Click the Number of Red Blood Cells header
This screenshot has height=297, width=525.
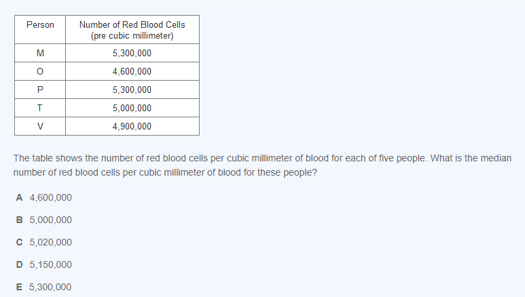pos(132,24)
